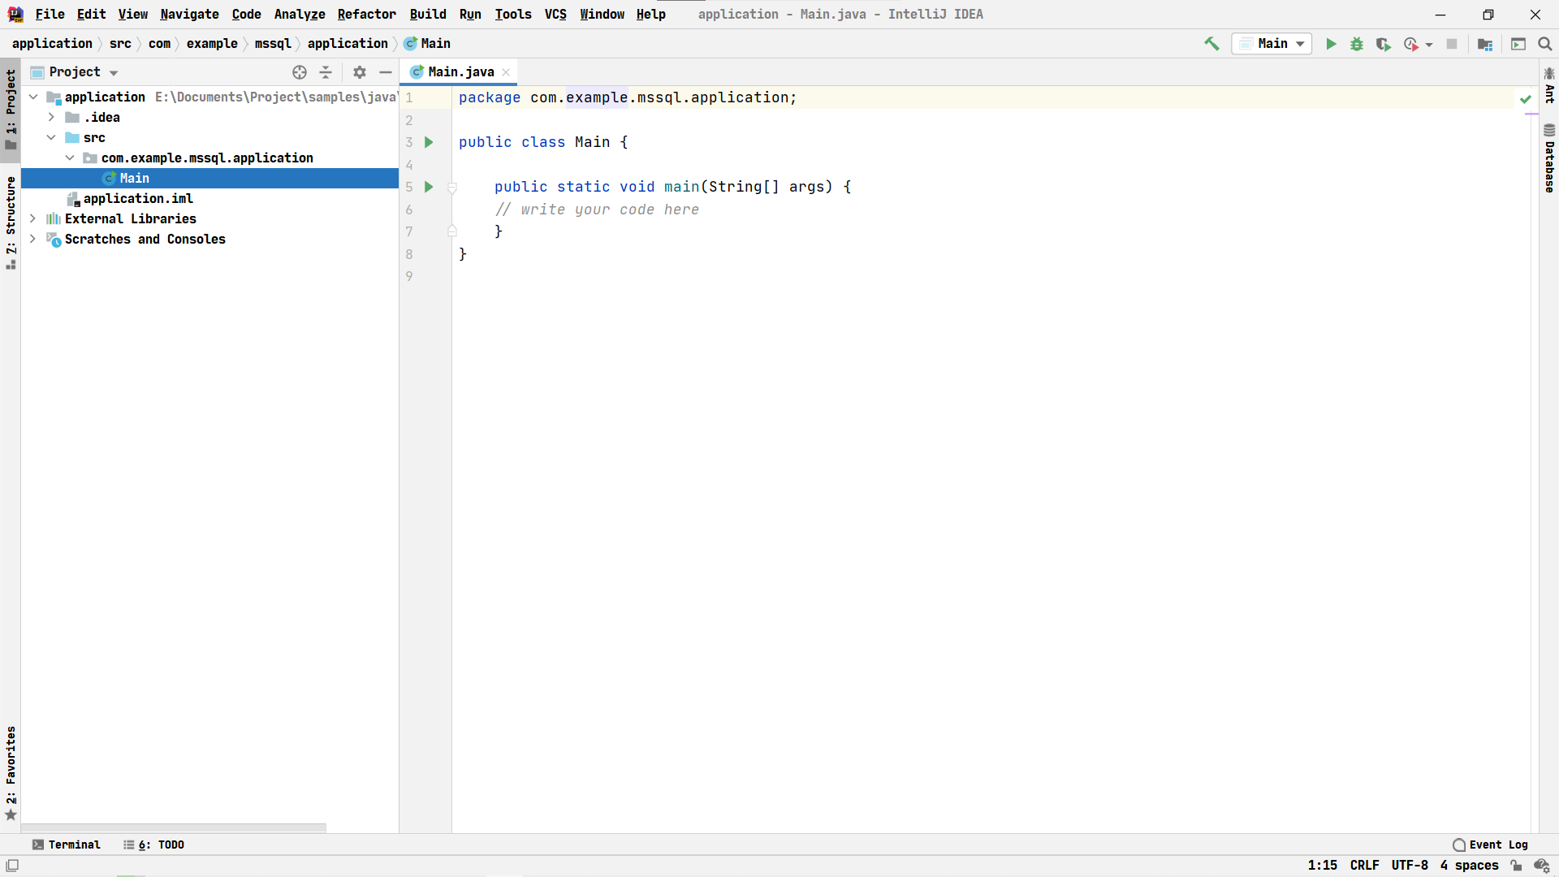1559x877 pixels.
Task: Click Collapse All icon in Project panel
Action: (326, 72)
